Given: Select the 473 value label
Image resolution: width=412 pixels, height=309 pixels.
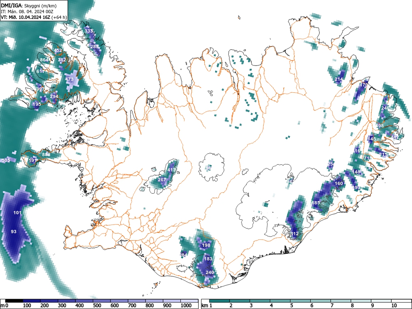Looking at the screenshot, I should 69,79.
